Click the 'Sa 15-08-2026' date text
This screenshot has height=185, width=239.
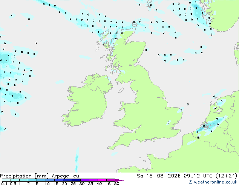pos(159,176)
